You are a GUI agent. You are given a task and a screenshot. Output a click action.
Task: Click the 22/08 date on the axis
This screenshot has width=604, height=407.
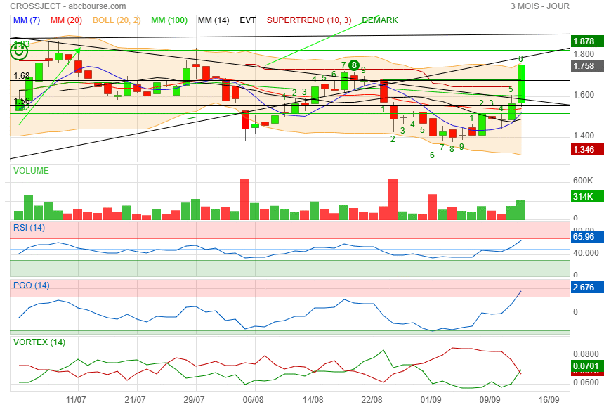coord(372,399)
